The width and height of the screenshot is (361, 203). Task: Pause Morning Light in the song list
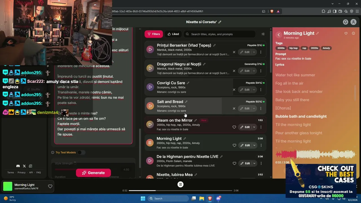(x=150, y=143)
